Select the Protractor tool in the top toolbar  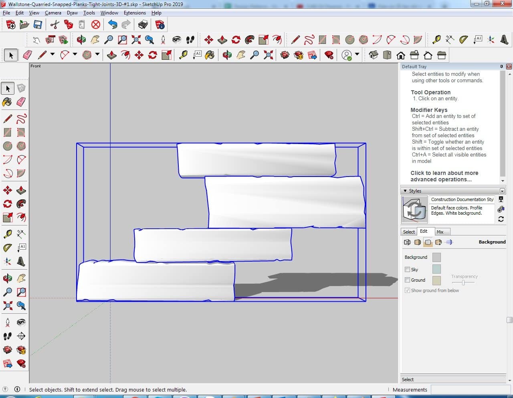click(463, 39)
